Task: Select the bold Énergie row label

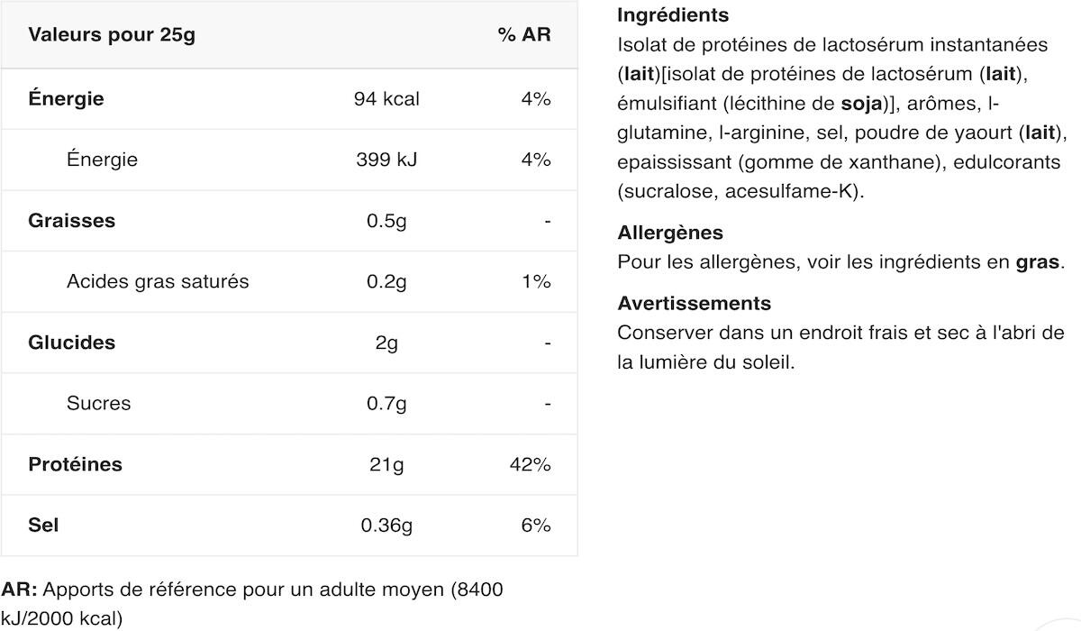Action: 66,99
